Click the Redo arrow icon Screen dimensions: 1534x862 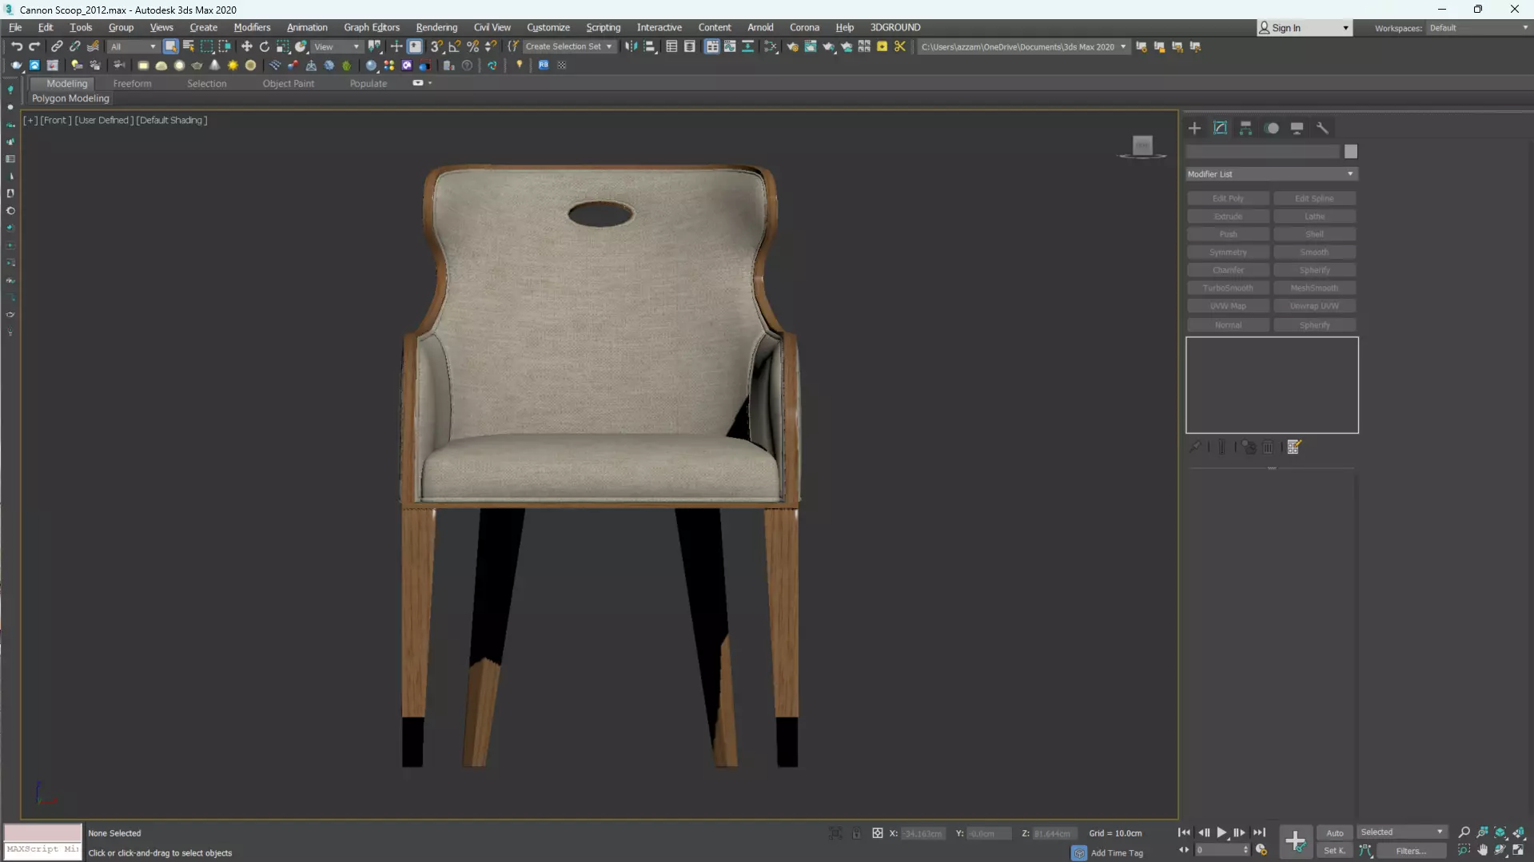point(34,46)
